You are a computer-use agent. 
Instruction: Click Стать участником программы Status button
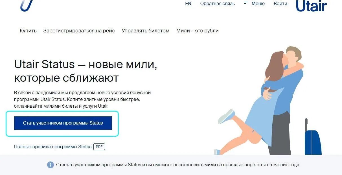63,123
